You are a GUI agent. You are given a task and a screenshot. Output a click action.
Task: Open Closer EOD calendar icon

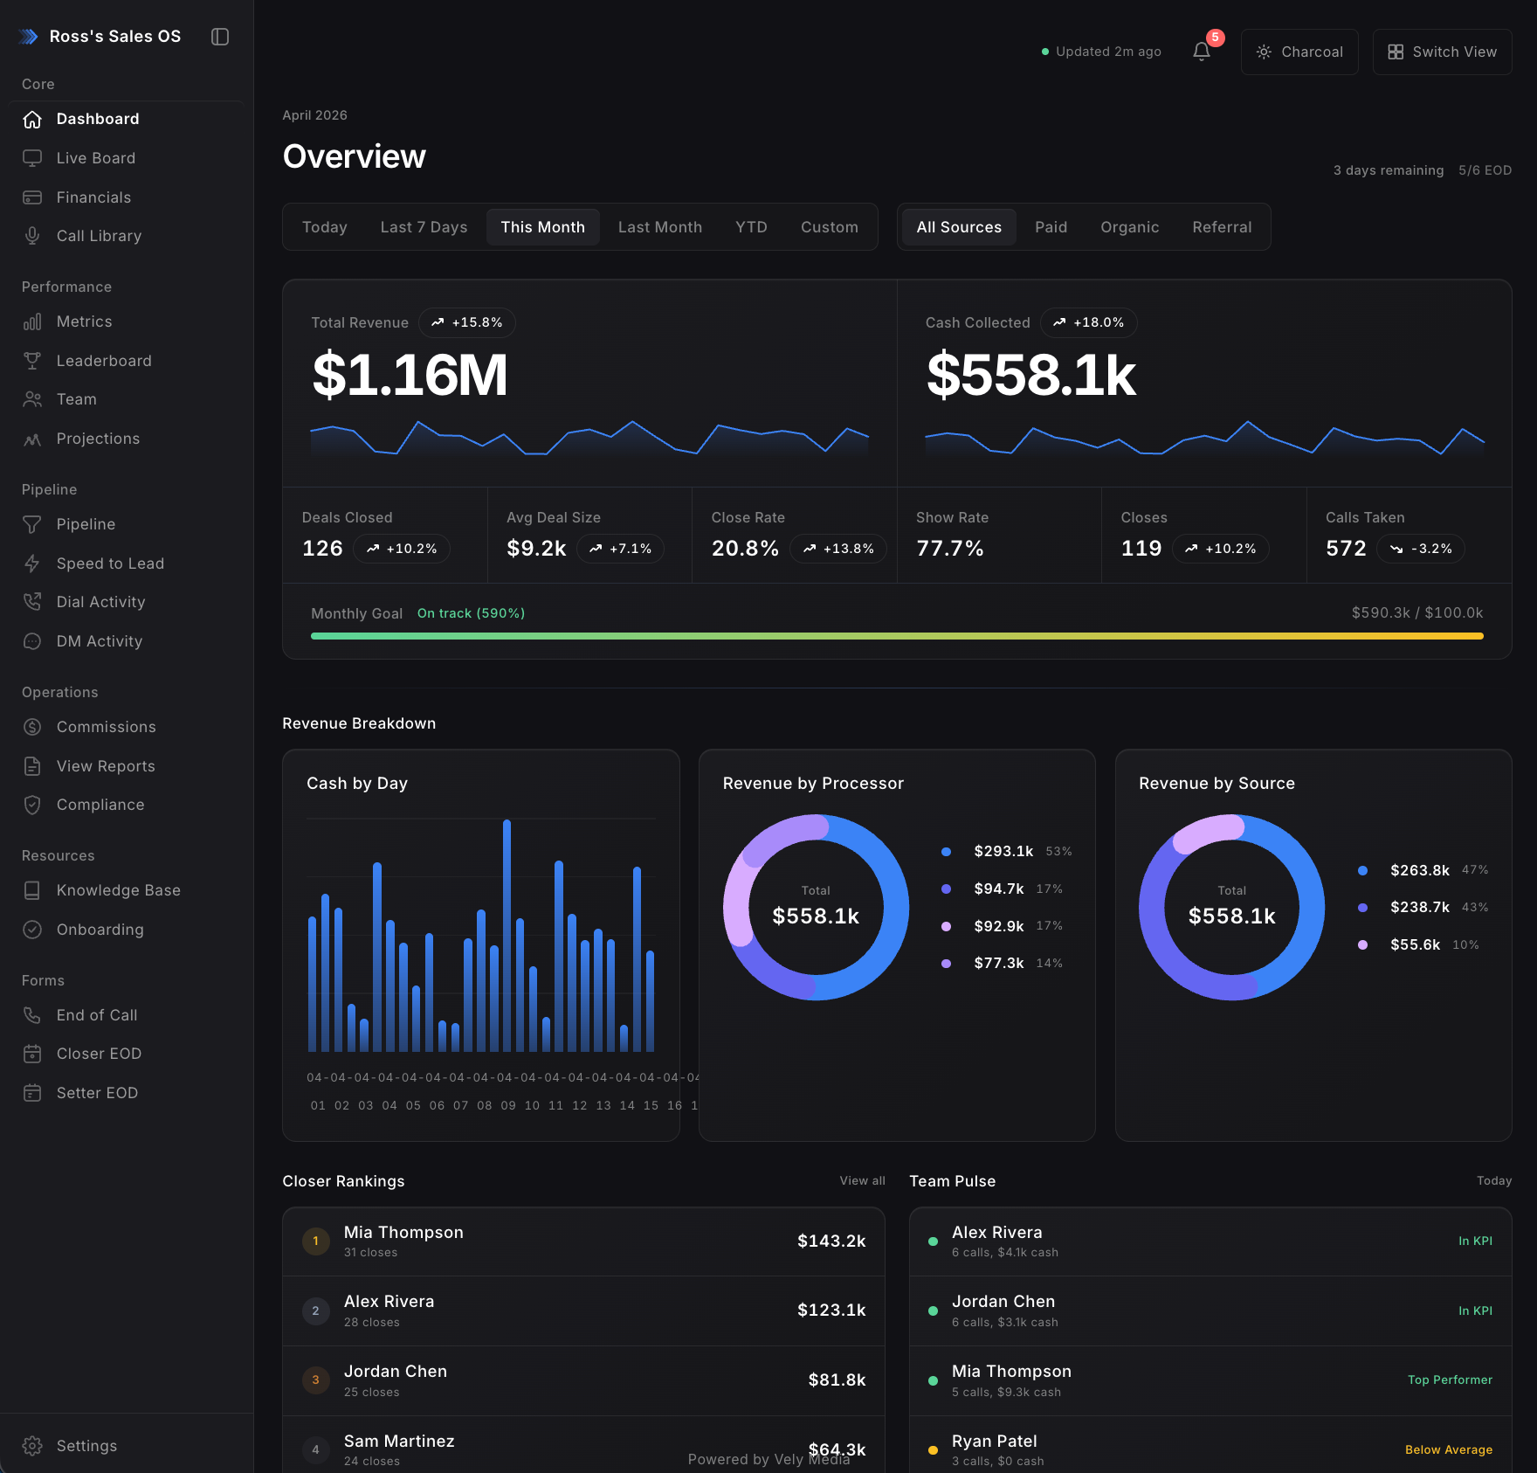(32, 1054)
